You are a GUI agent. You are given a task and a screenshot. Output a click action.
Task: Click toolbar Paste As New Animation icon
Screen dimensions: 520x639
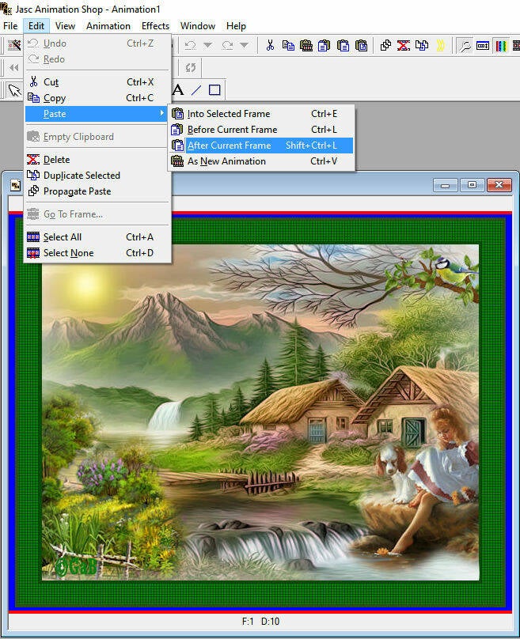point(306,45)
